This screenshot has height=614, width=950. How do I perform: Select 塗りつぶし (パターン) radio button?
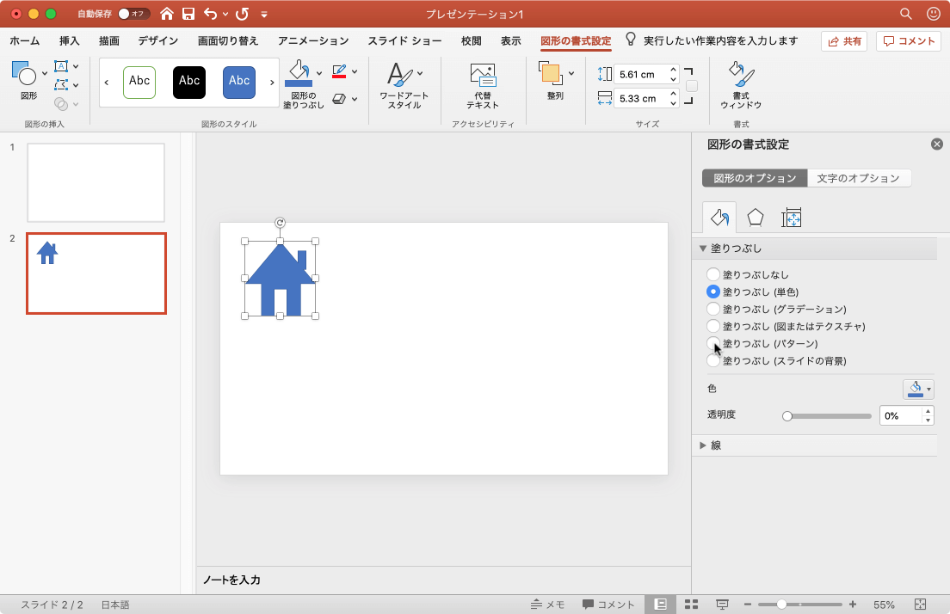click(713, 343)
